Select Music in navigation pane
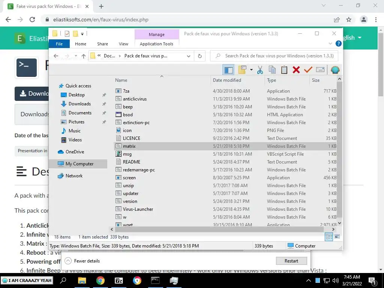Screen dimensions: 384x288 coord(74,131)
